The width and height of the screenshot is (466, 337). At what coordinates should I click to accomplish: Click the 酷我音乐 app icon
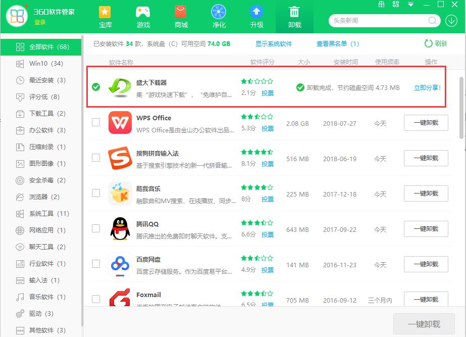coord(120,194)
